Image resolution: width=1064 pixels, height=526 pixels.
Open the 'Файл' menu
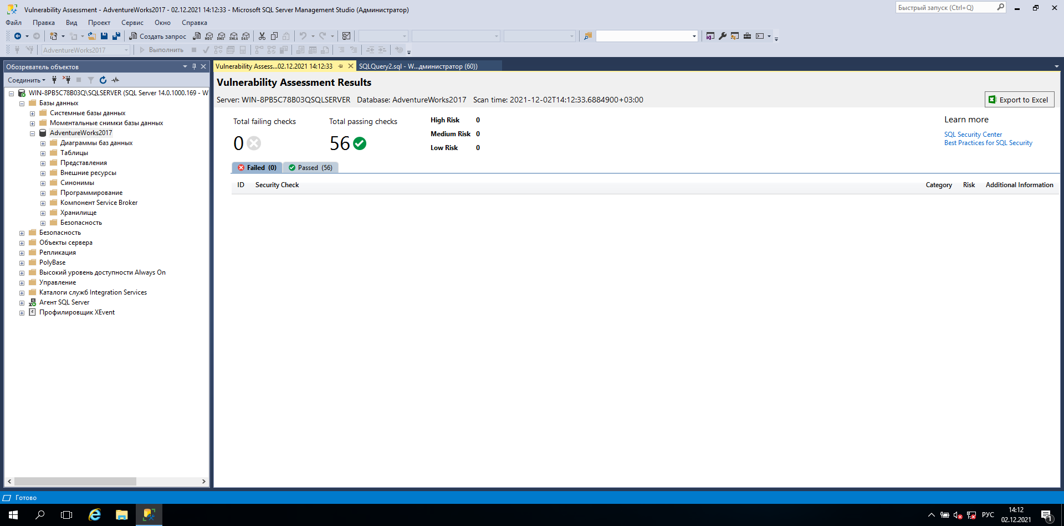click(x=14, y=23)
